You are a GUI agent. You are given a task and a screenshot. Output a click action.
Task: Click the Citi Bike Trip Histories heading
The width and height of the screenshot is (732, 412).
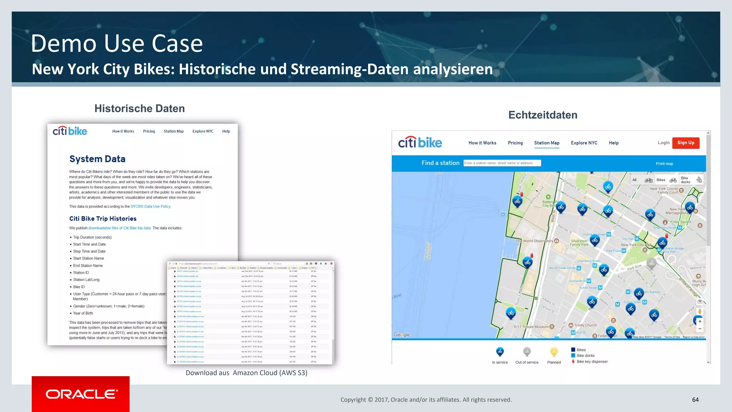103,219
